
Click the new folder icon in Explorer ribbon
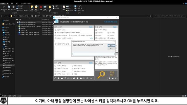point(50,7)
